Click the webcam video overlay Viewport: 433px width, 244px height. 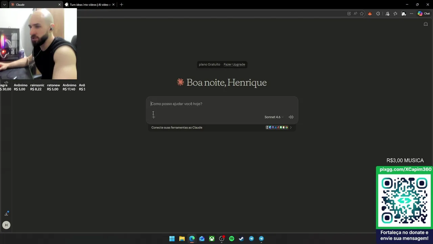tap(38, 44)
